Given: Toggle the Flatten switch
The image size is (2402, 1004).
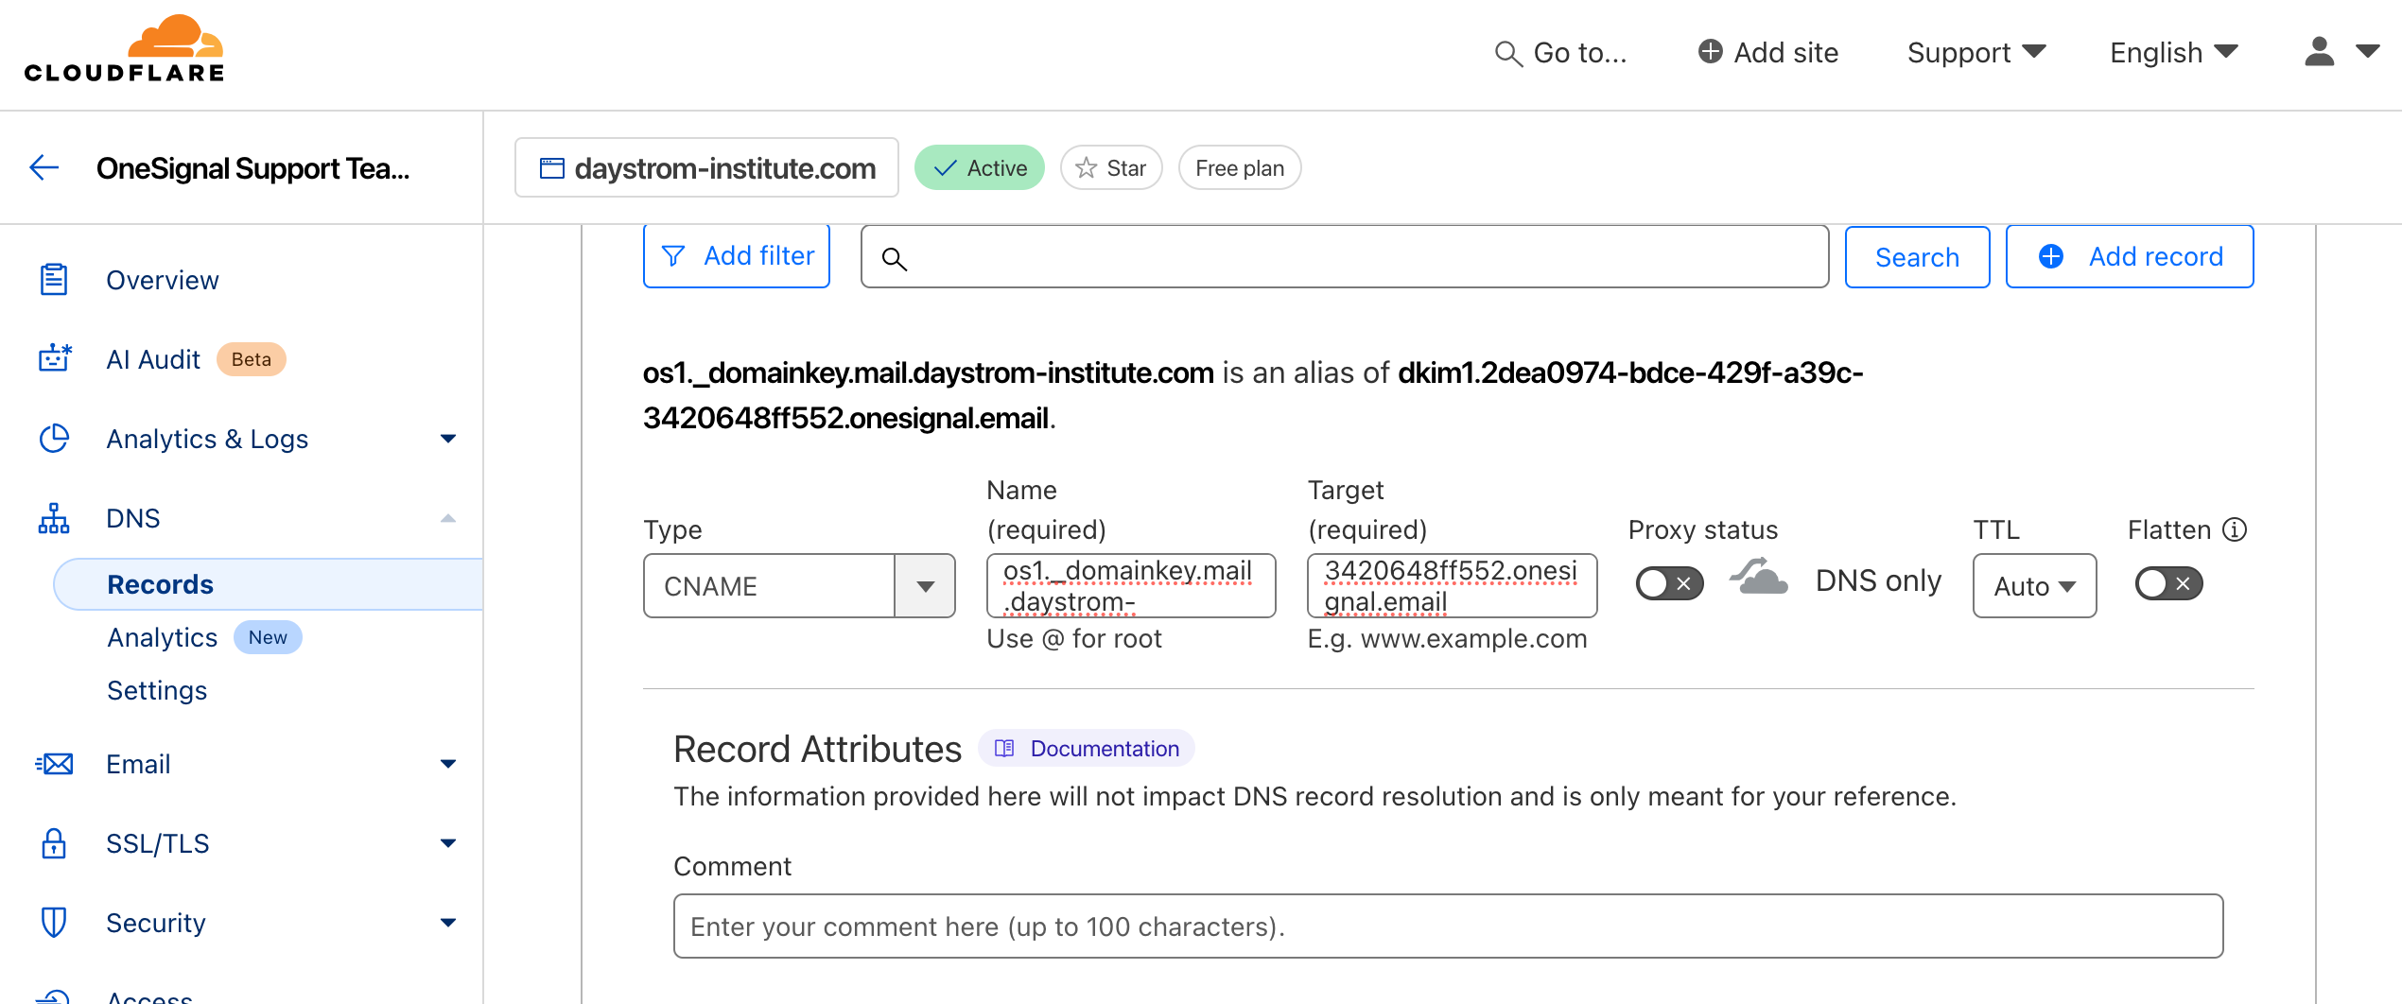Looking at the screenshot, I should pyautogui.click(x=2168, y=583).
